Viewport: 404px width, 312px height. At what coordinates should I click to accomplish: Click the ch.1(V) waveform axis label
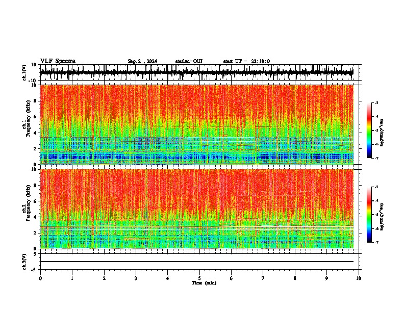[x=24, y=72]
